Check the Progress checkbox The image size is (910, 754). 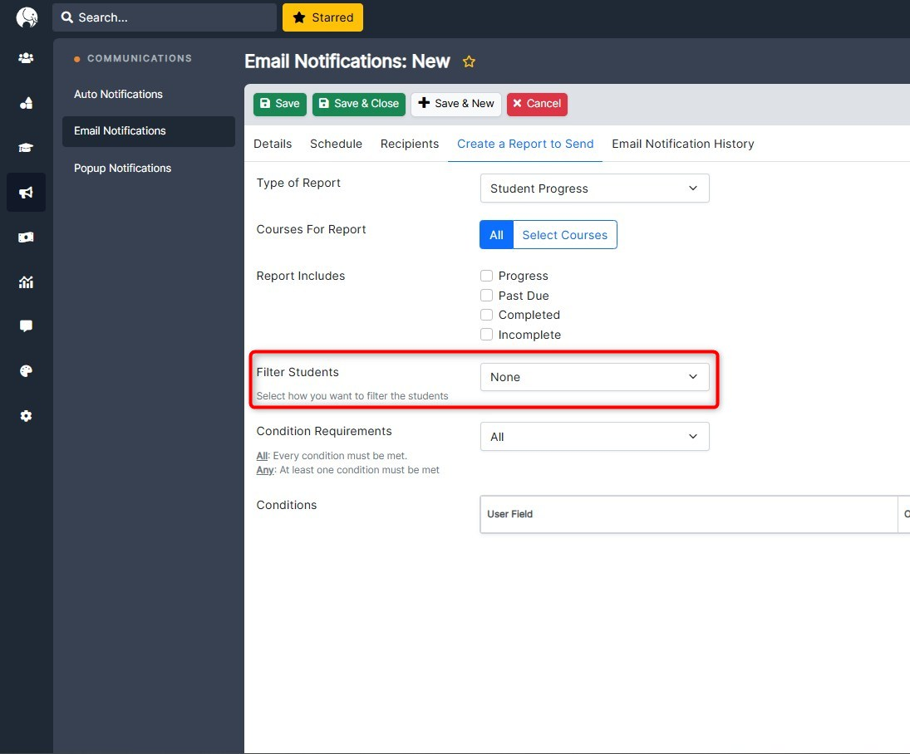click(x=486, y=276)
